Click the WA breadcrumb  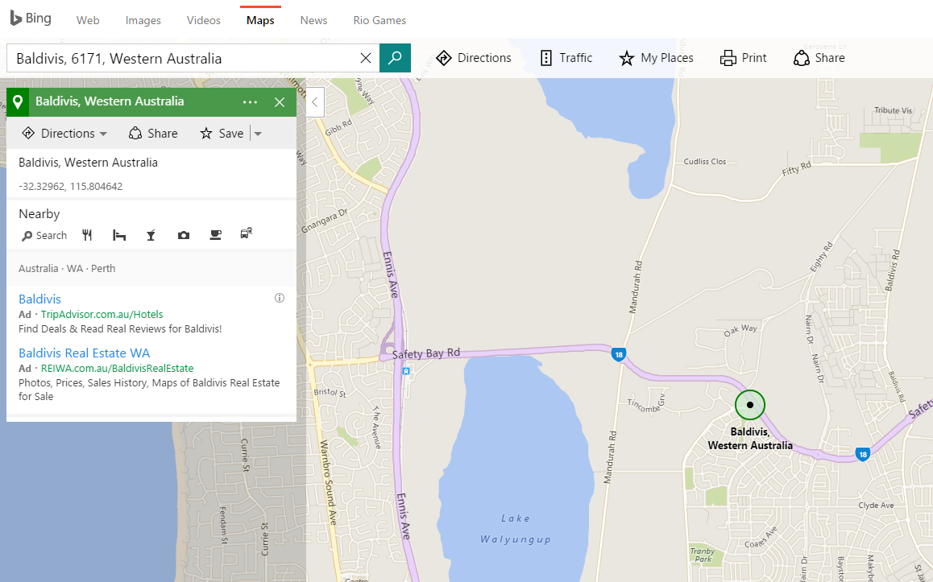pyautogui.click(x=75, y=268)
